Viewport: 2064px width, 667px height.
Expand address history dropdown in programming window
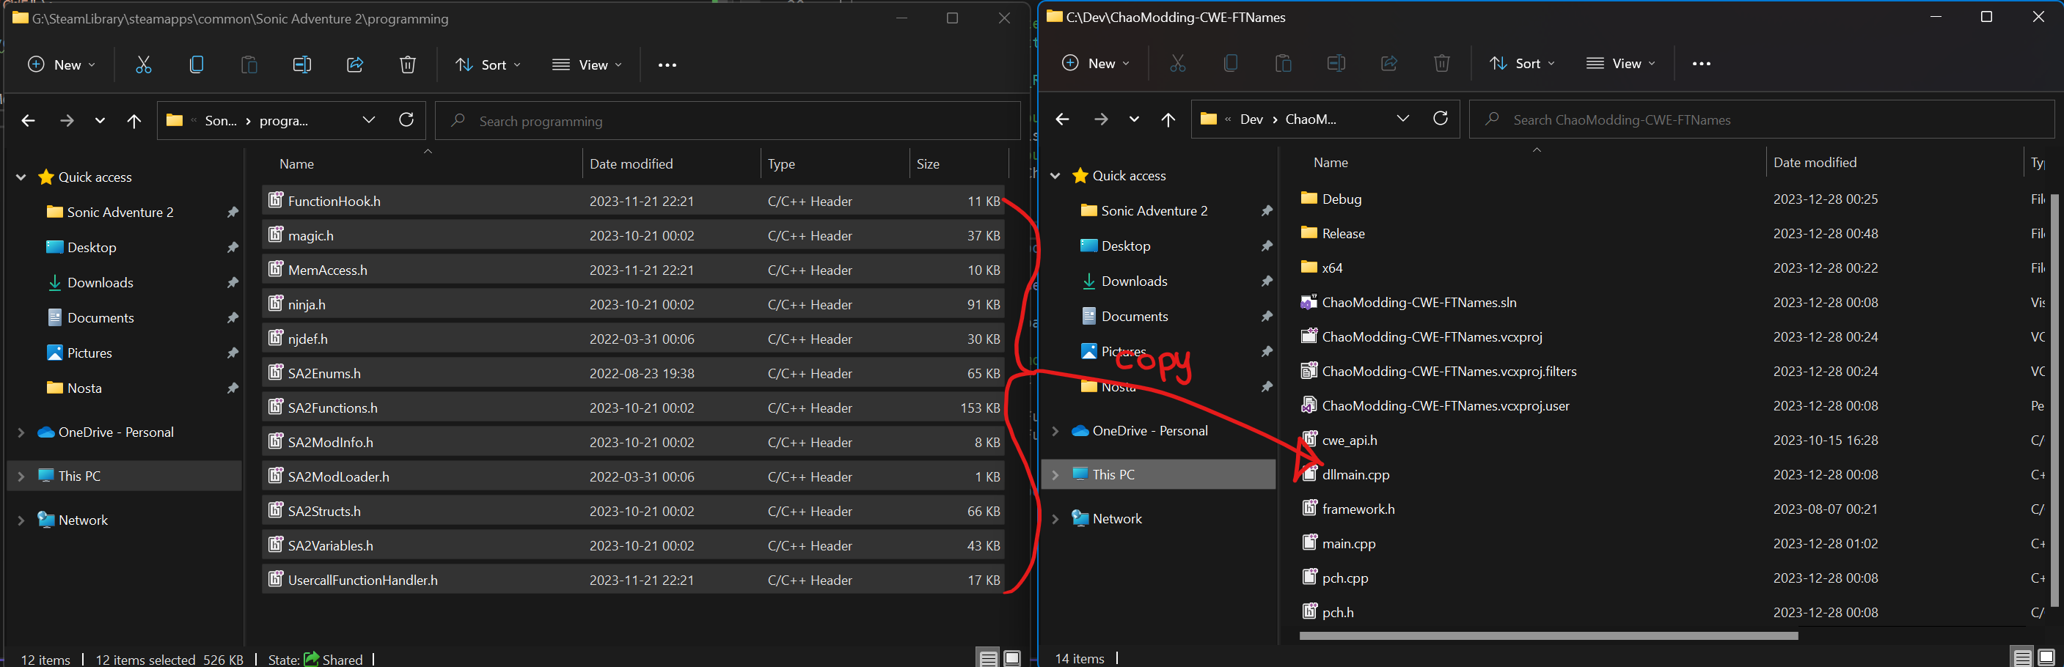[x=368, y=120]
